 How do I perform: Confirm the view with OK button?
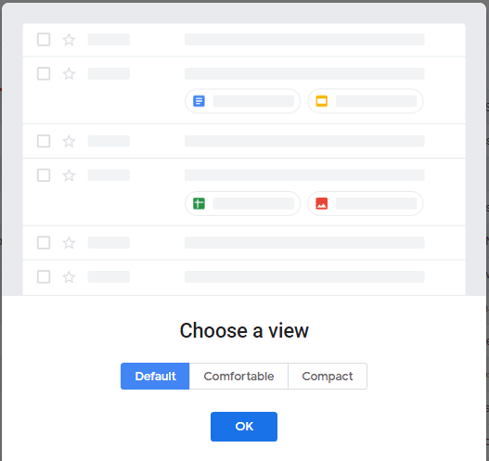pos(244,427)
